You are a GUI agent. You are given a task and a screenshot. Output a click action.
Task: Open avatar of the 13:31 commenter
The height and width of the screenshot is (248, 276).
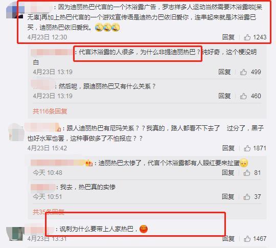(15, 234)
